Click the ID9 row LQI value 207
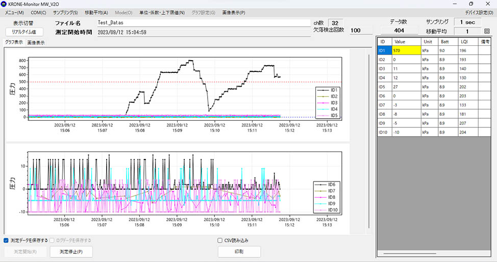The width and height of the screenshot is (497, 262). point(468,123)
